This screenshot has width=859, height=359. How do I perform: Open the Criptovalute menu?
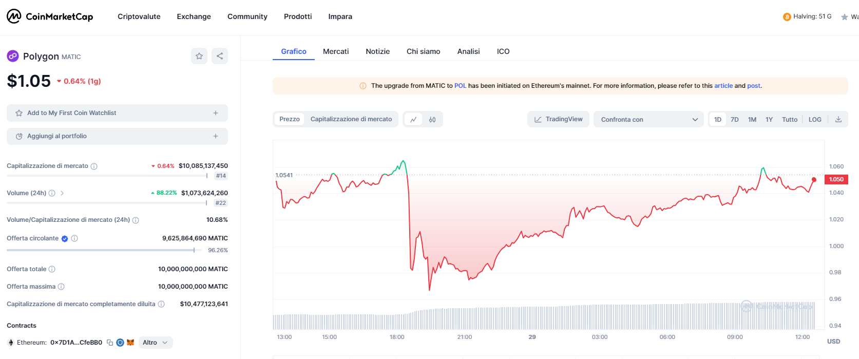[139, 16]
